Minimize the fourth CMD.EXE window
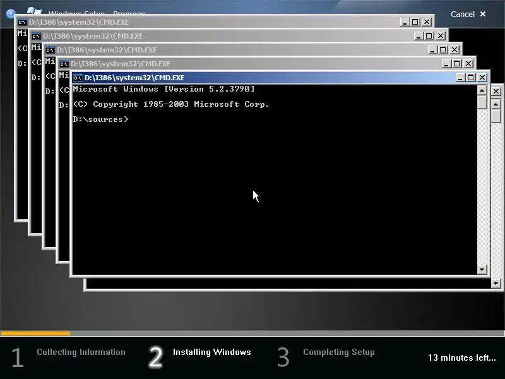Screen dimensions: 505x379 click(419, 36)
